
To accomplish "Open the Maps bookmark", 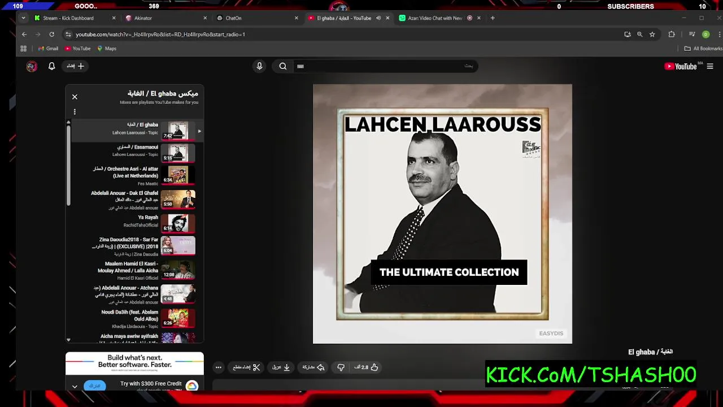I will [x=106, y=49].
